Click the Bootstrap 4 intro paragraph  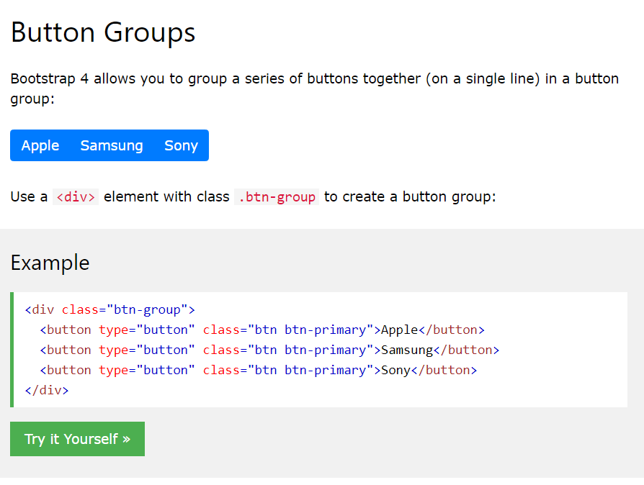(x=315, y=89)
